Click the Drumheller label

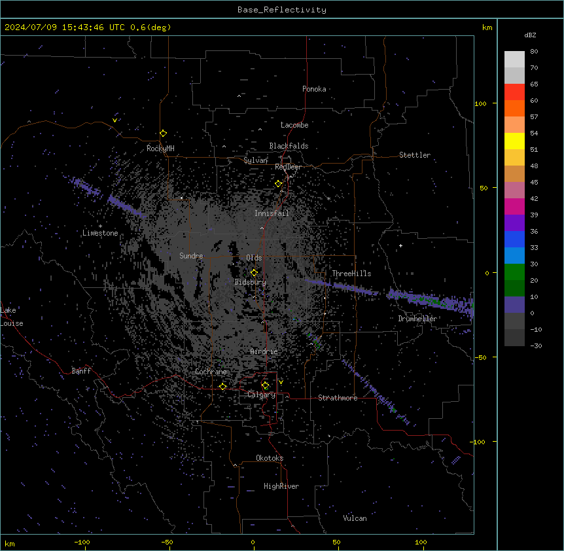click(417, 319)
